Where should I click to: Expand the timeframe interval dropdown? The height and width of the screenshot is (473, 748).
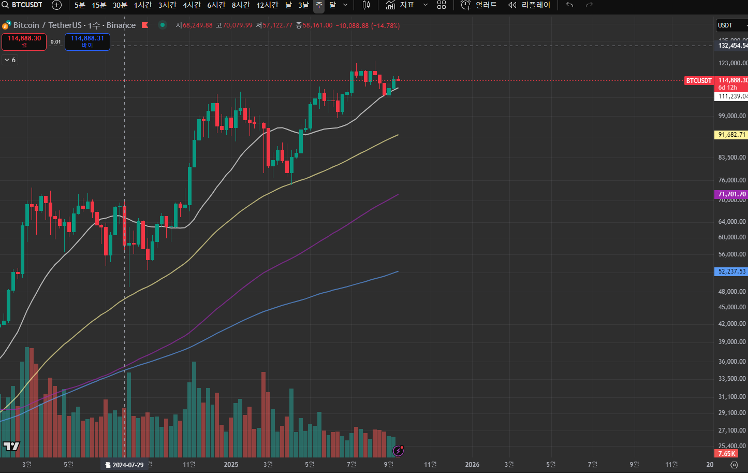tap(346, 5)
